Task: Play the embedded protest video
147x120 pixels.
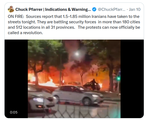Action: (74, 79)
